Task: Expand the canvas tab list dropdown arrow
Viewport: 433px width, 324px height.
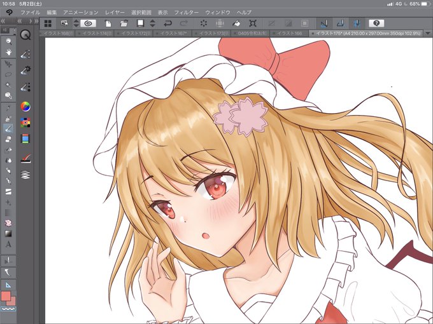Action: coord(428,33)
